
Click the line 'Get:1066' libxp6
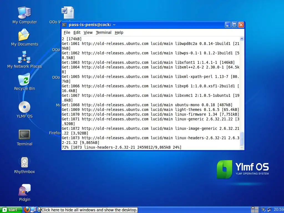(x=151, y=88)
